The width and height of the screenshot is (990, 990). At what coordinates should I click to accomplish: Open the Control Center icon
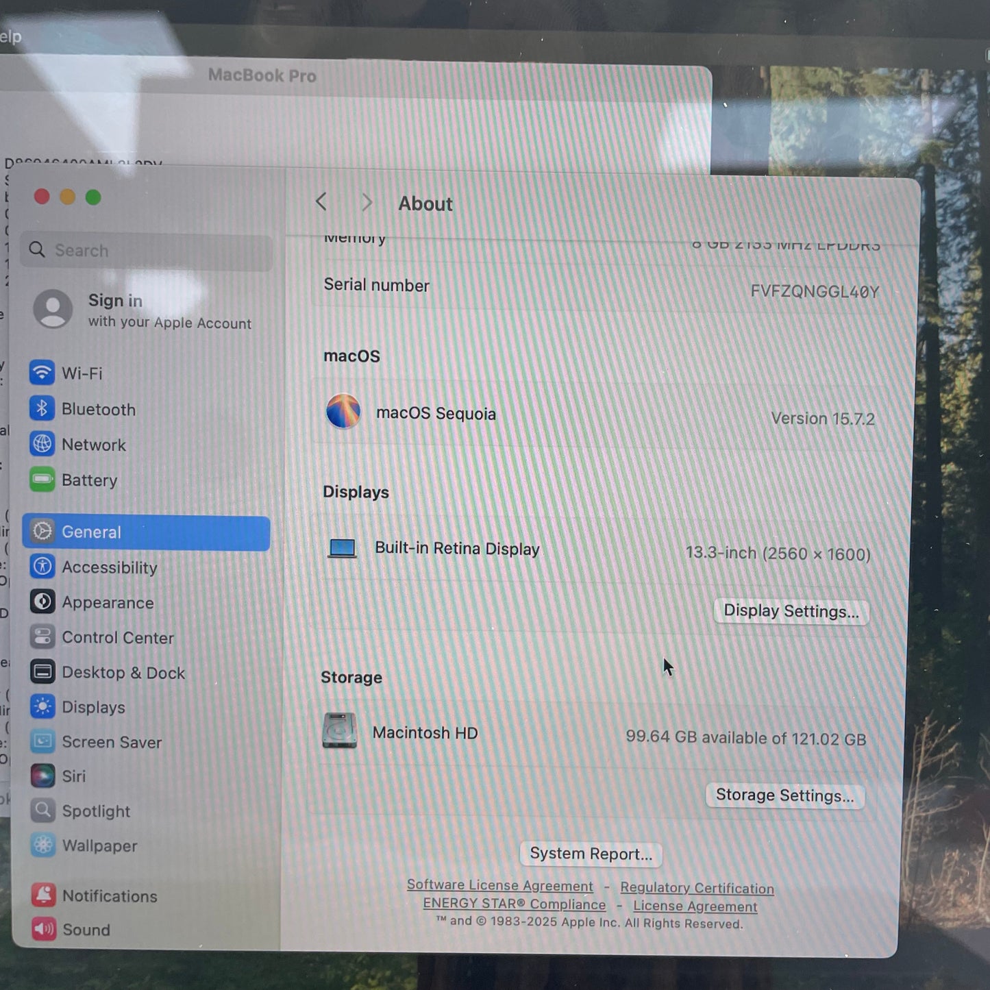tap(42, 636)
